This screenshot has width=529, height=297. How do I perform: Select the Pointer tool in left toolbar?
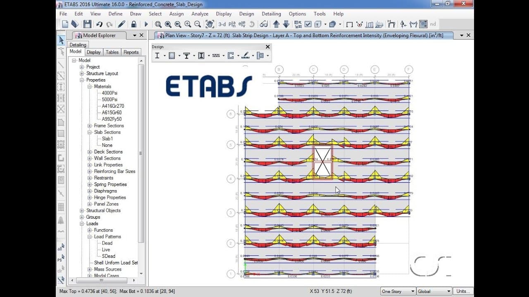[61, 40]
